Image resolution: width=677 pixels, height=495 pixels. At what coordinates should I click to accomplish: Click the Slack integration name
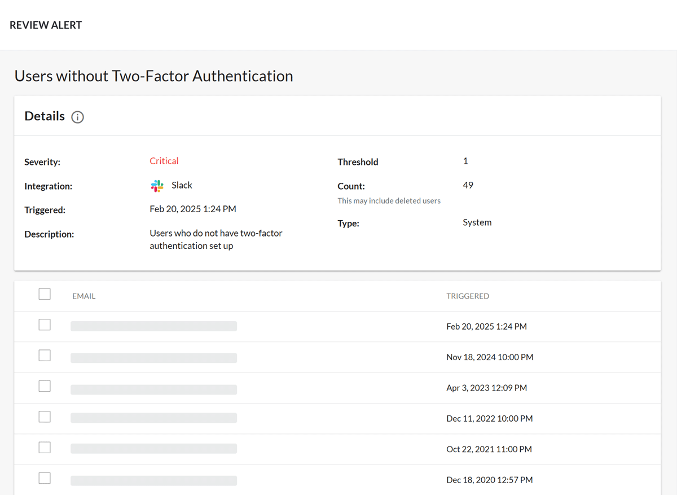pos(182,186)
